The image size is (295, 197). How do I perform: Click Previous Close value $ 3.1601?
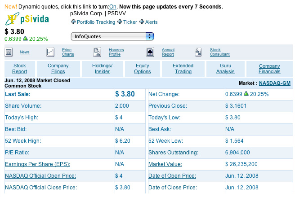(x=236, y=106)
